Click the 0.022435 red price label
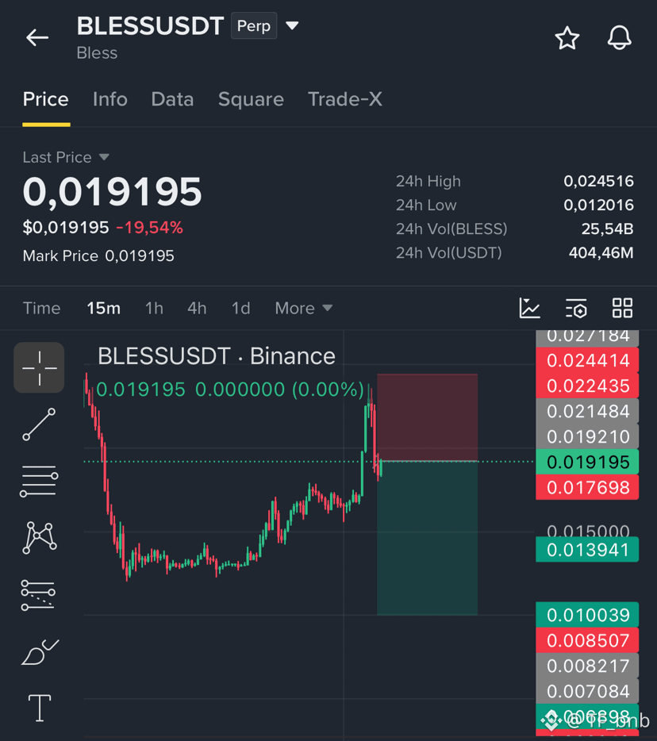 [x=587, y=386]
